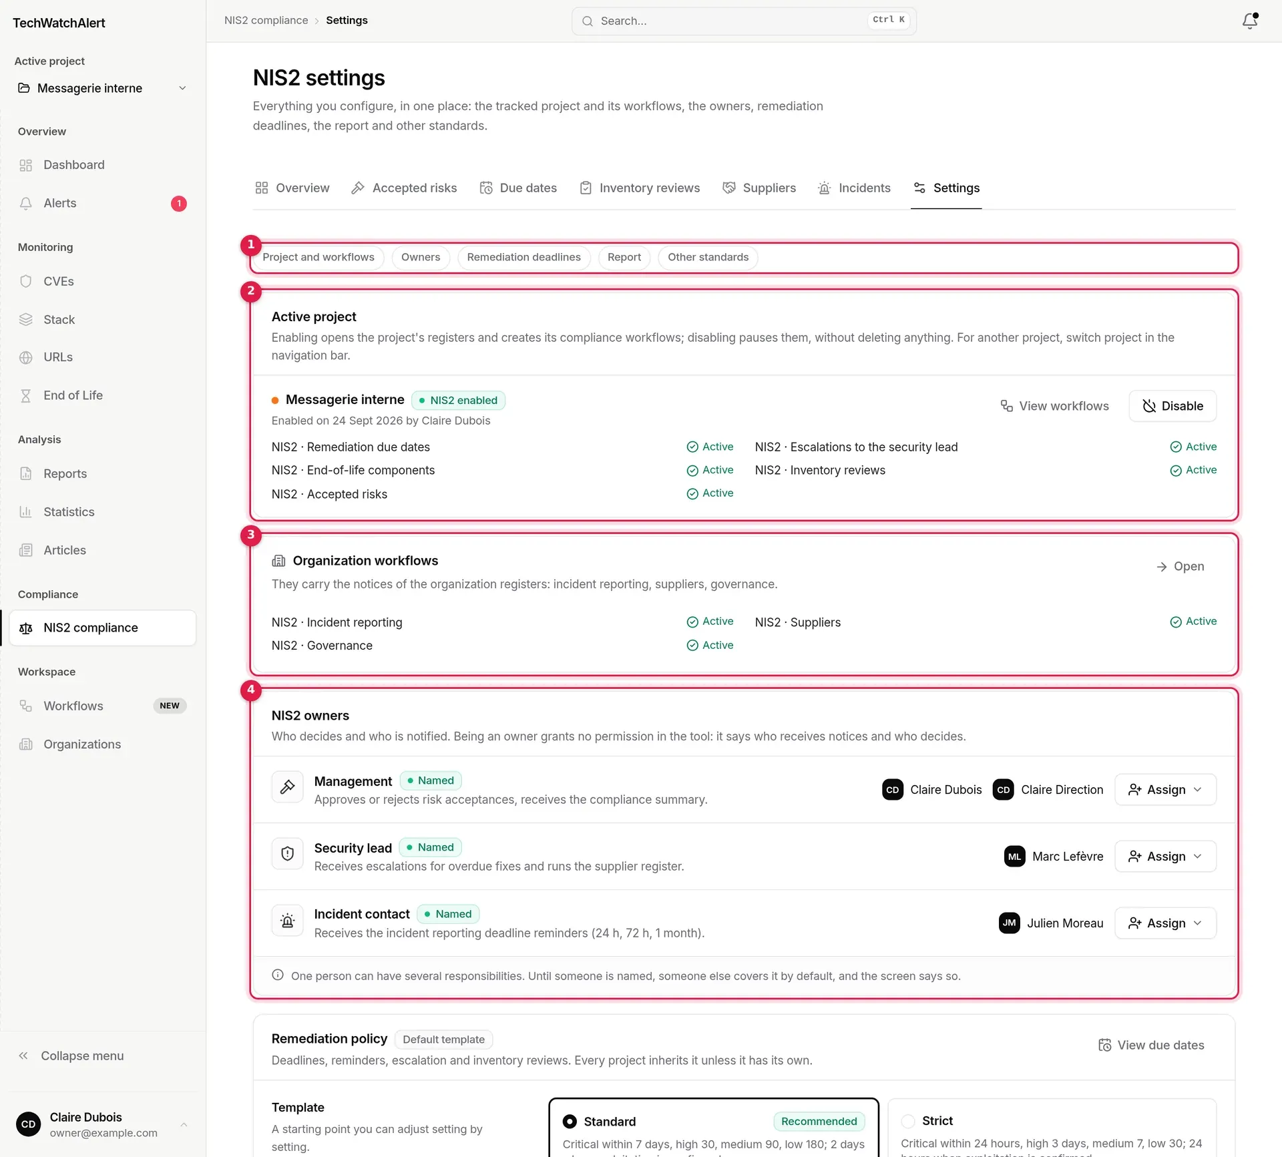Click the Management gavel icon
This screenshot has width=1282, height=1157.
click(x=288, y=787)
